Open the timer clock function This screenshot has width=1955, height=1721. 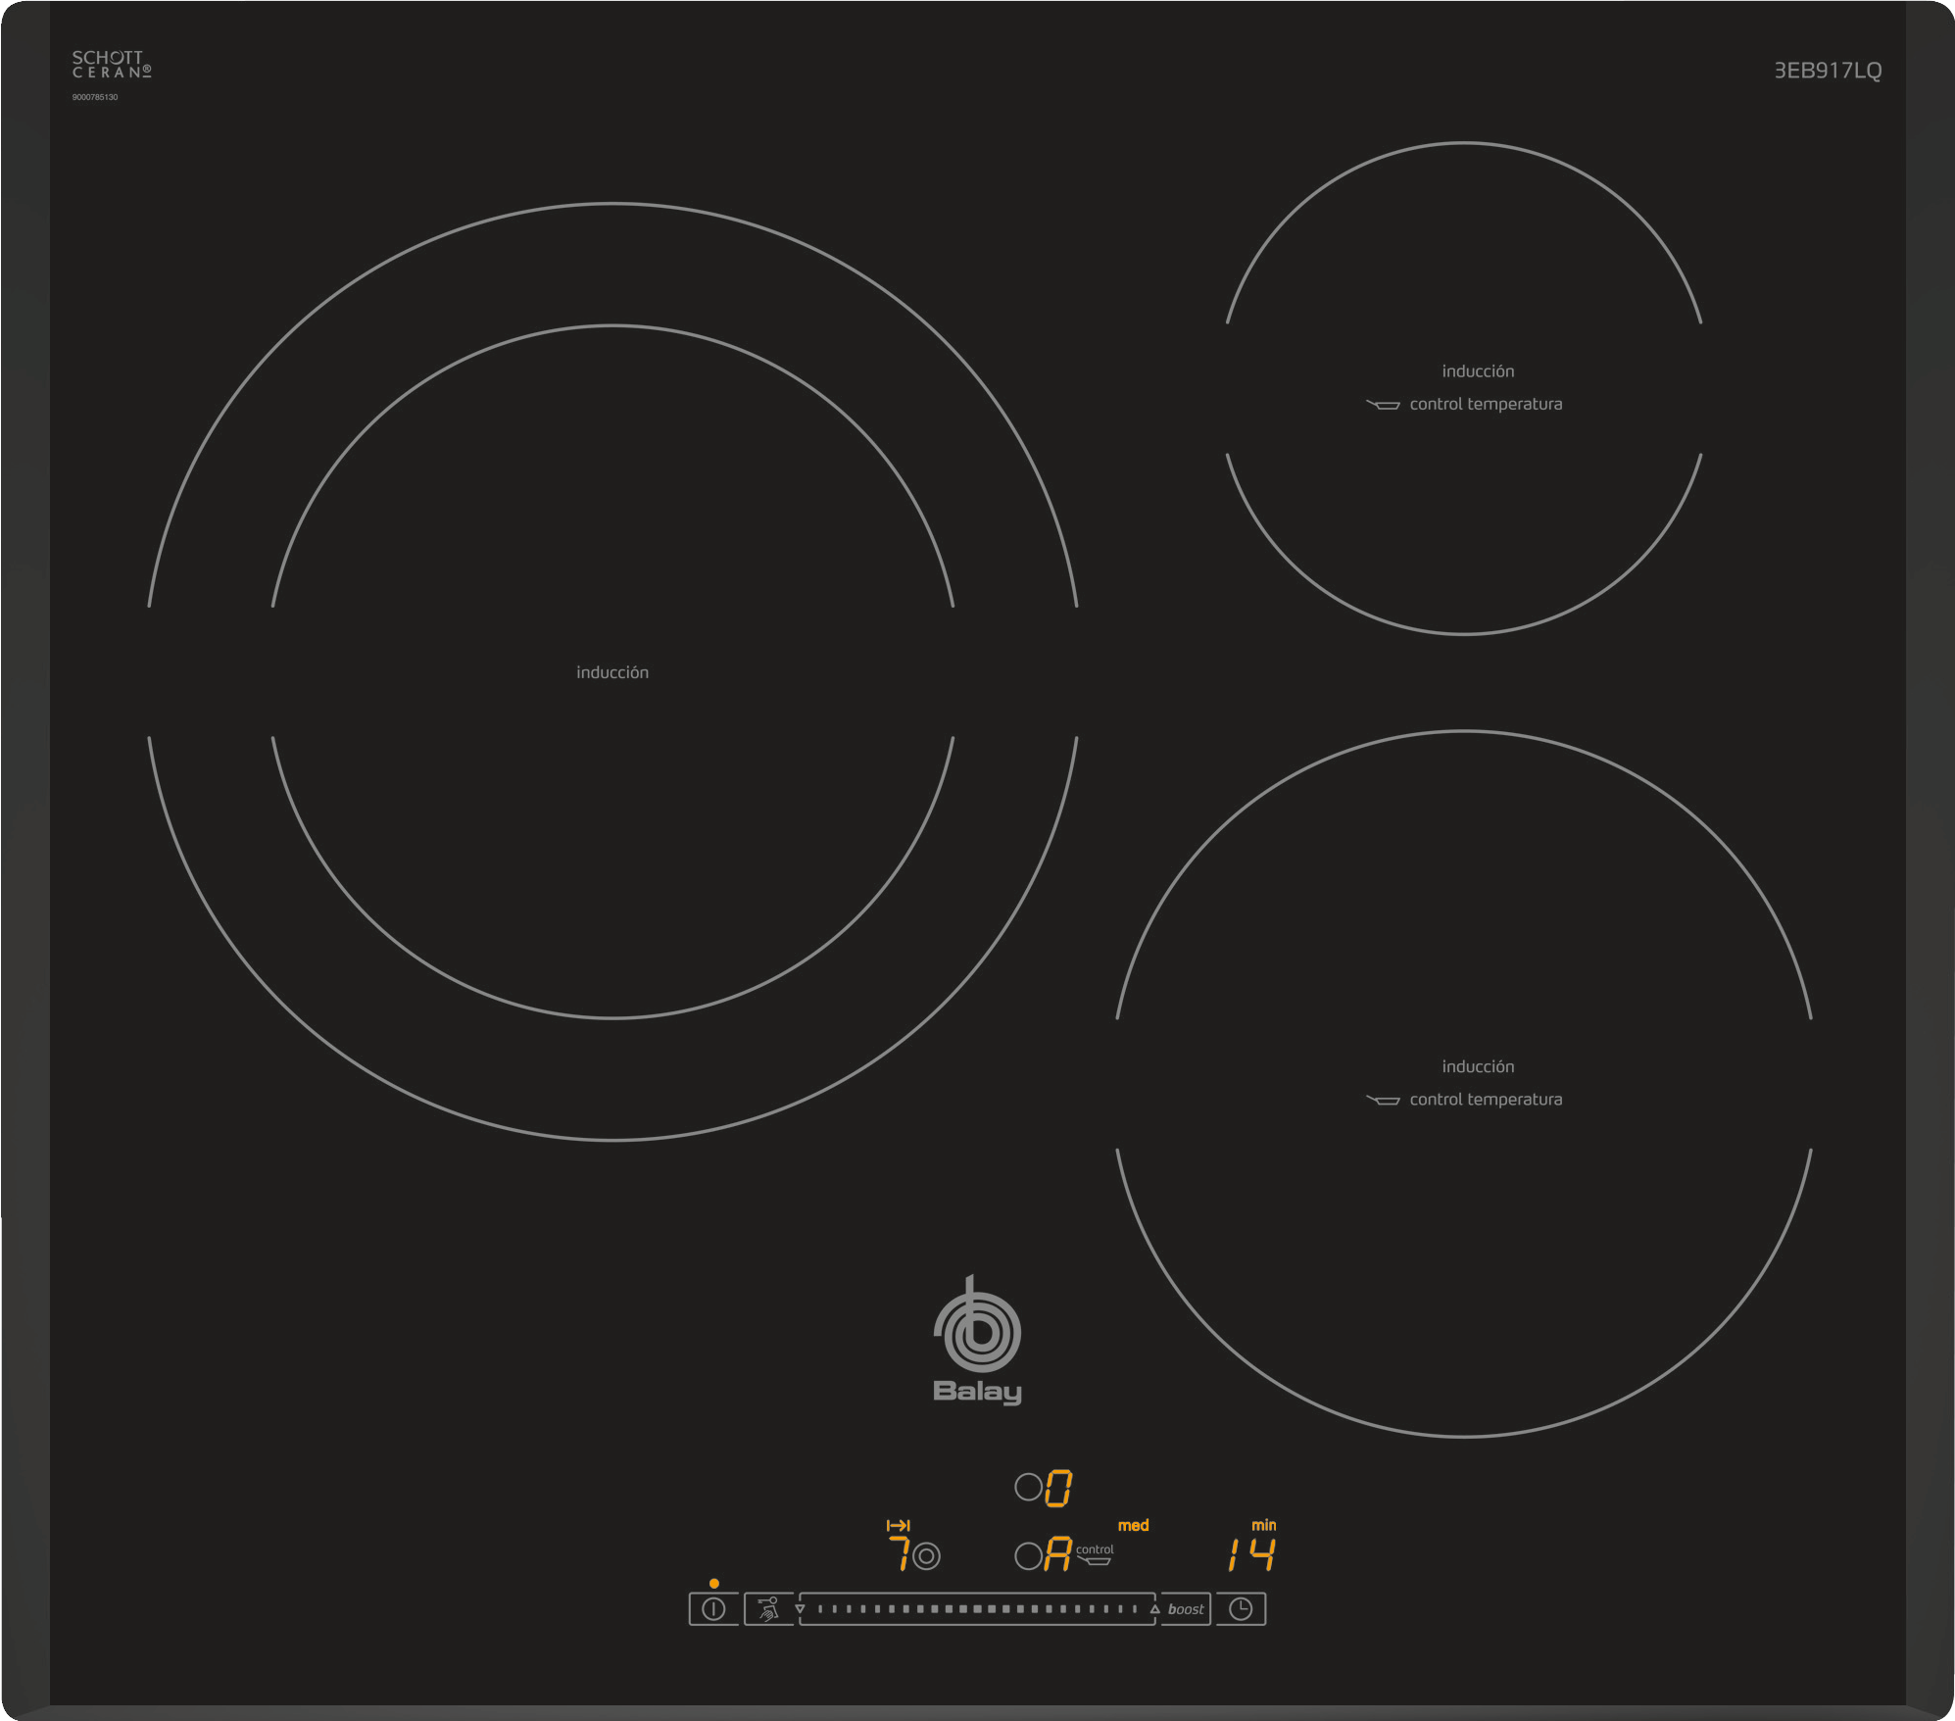point(1241,1609)
